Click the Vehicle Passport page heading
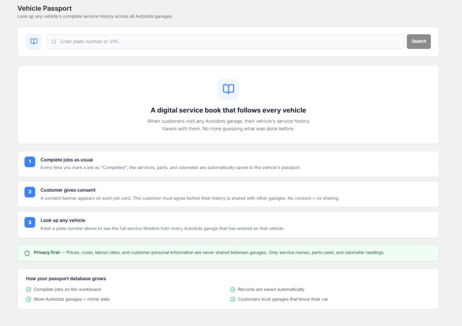Screen dimensions: 462x326 44,9
